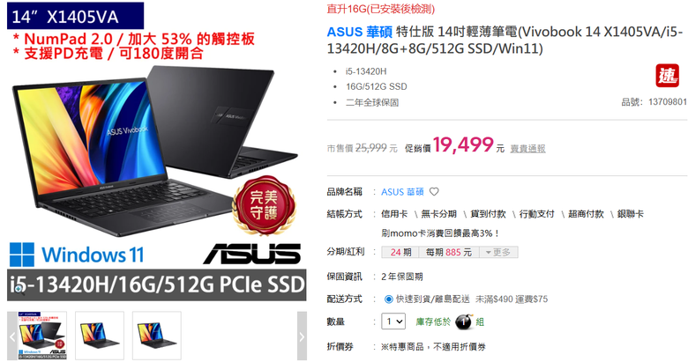
Task: Expand 更多 installment options
Action: click(498, 253)
